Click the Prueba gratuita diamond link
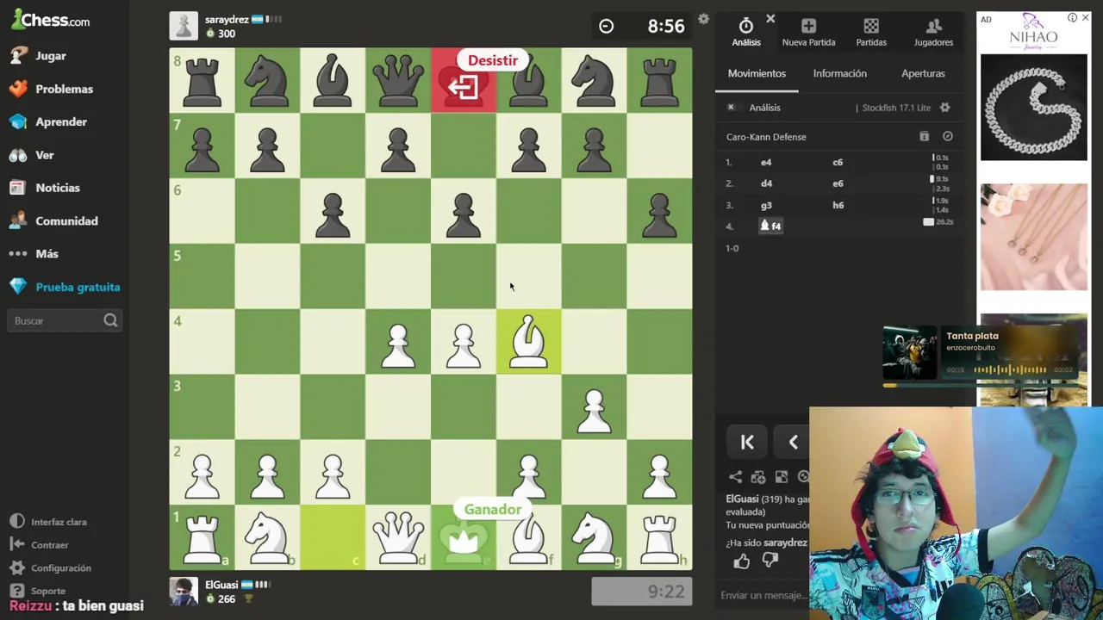This screenshot has height=620, width=1103. pos(65,288)
